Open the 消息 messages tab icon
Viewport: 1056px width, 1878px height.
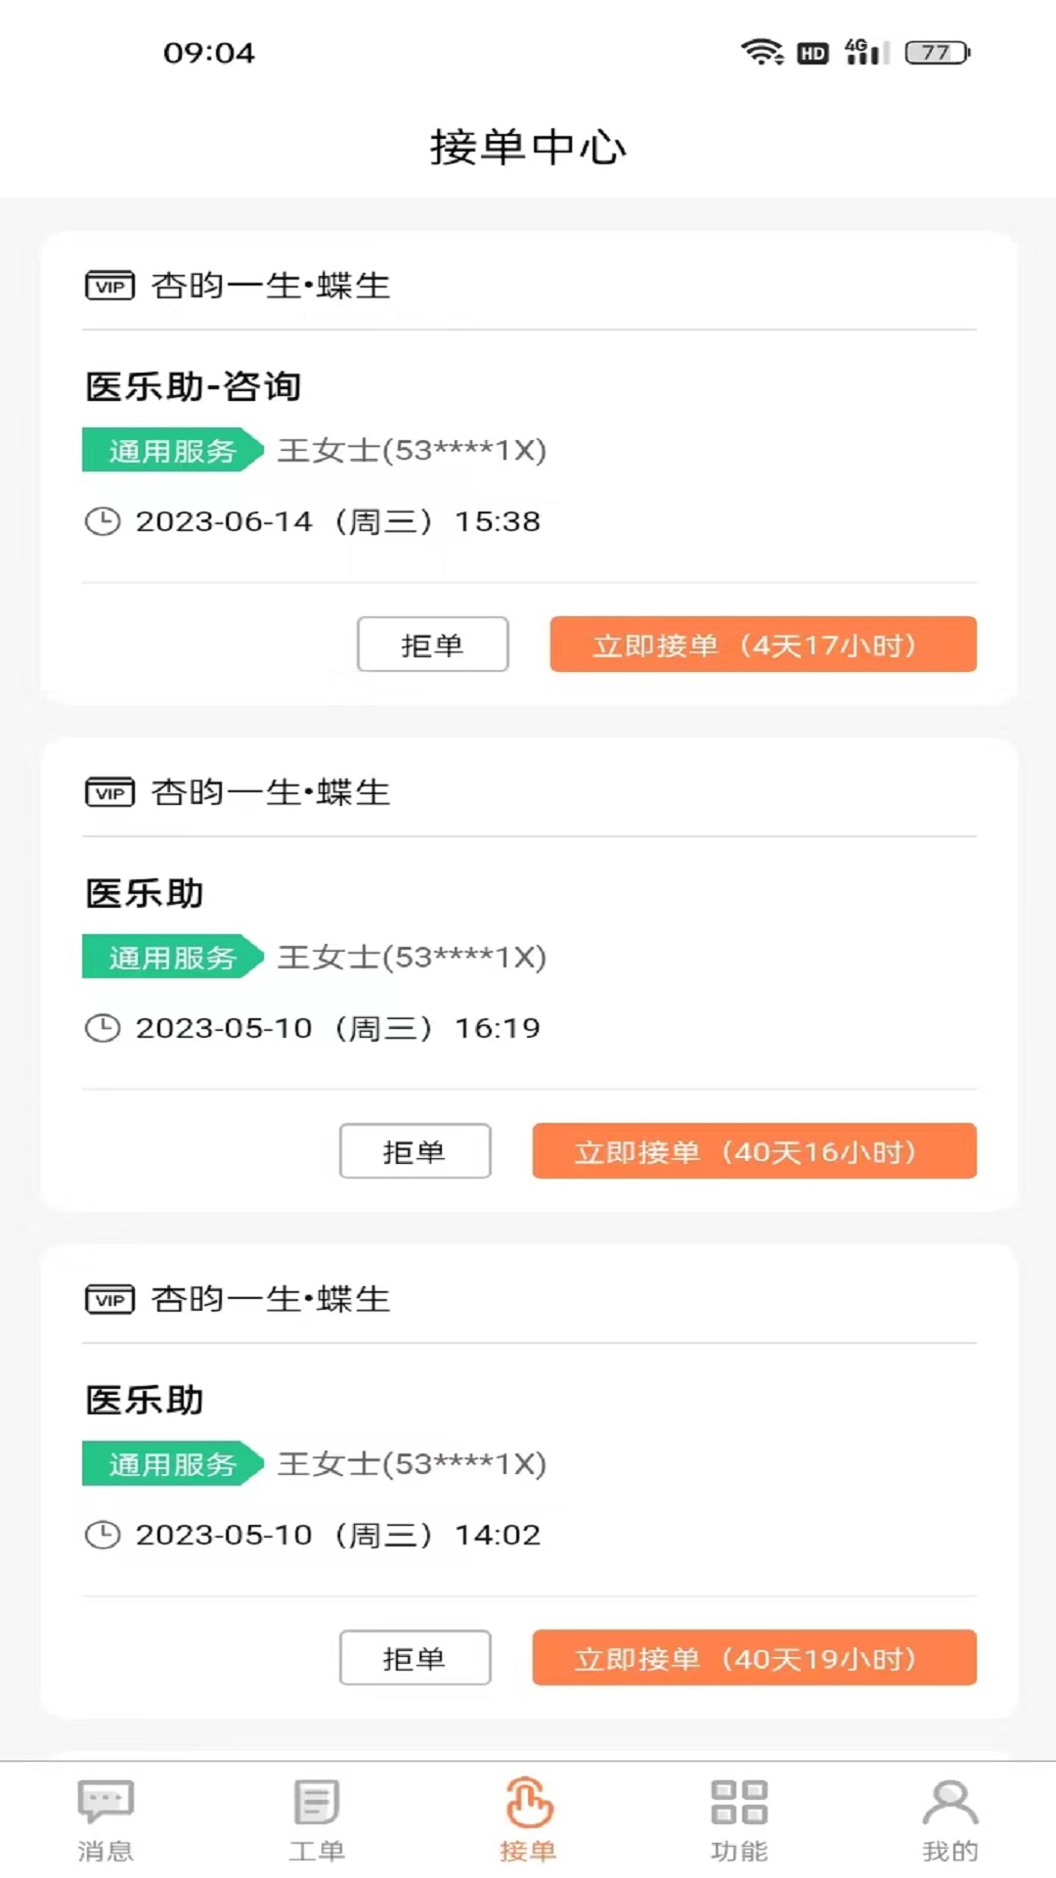point(106,1802)
